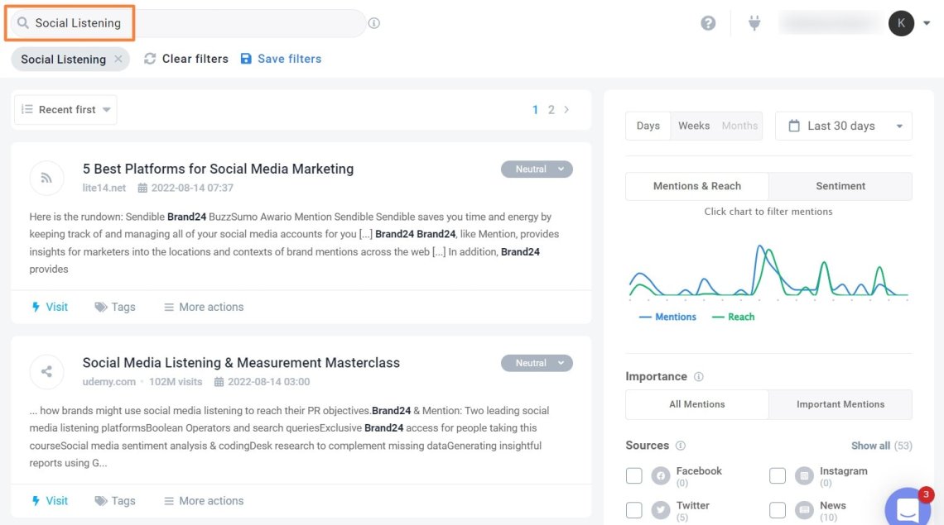Click the help question mark icon

(708, 23)
